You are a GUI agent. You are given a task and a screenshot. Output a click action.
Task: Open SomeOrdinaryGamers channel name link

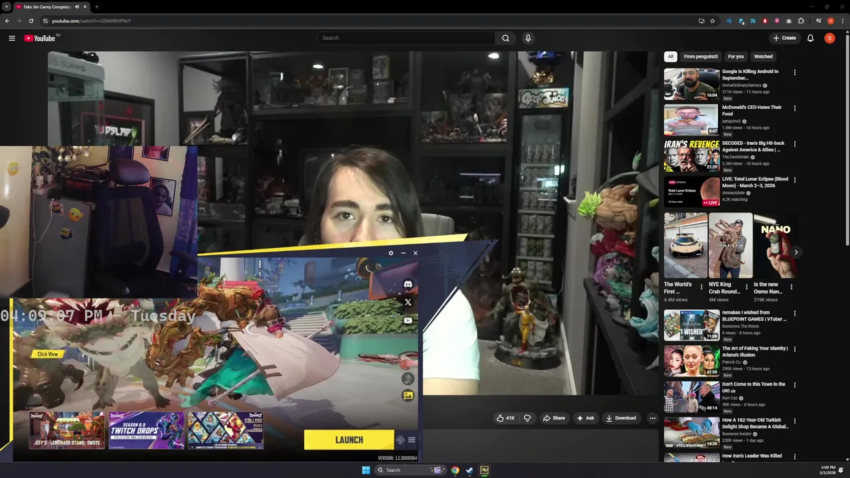(x=742, y=86)
